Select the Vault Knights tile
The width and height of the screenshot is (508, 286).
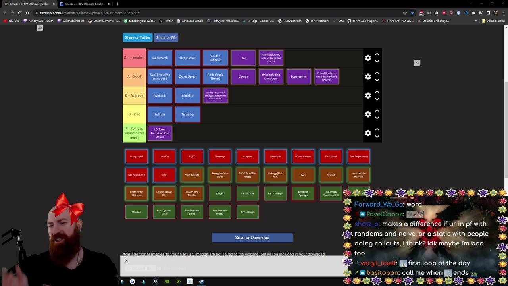tap(192, 175)
